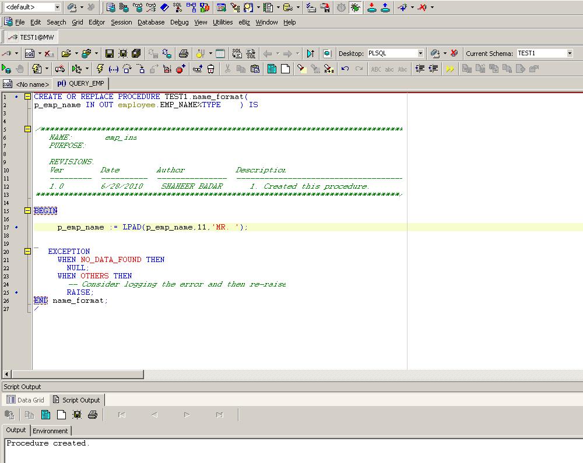Switch to the Data Grid tab
The image size is (583, 463).
point(26,400)
